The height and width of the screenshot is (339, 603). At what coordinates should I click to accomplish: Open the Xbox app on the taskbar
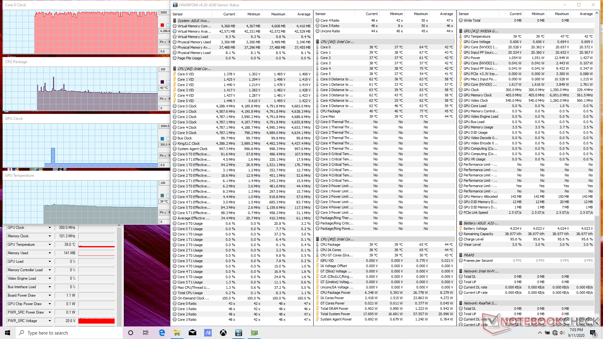(223, 333)
